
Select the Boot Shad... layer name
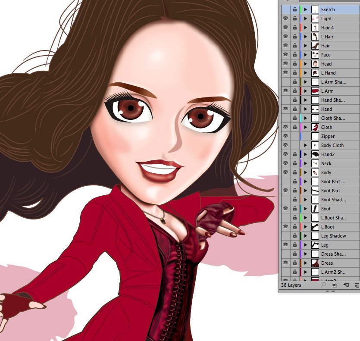click(x=334, y=200)
